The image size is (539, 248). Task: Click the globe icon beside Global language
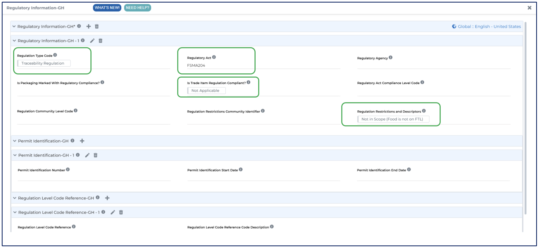point(454,26)
